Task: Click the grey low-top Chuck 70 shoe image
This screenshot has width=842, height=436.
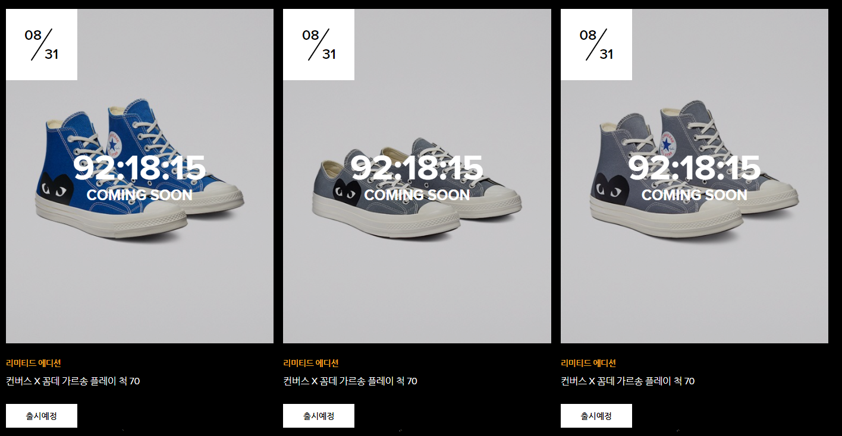Action: 417,176
